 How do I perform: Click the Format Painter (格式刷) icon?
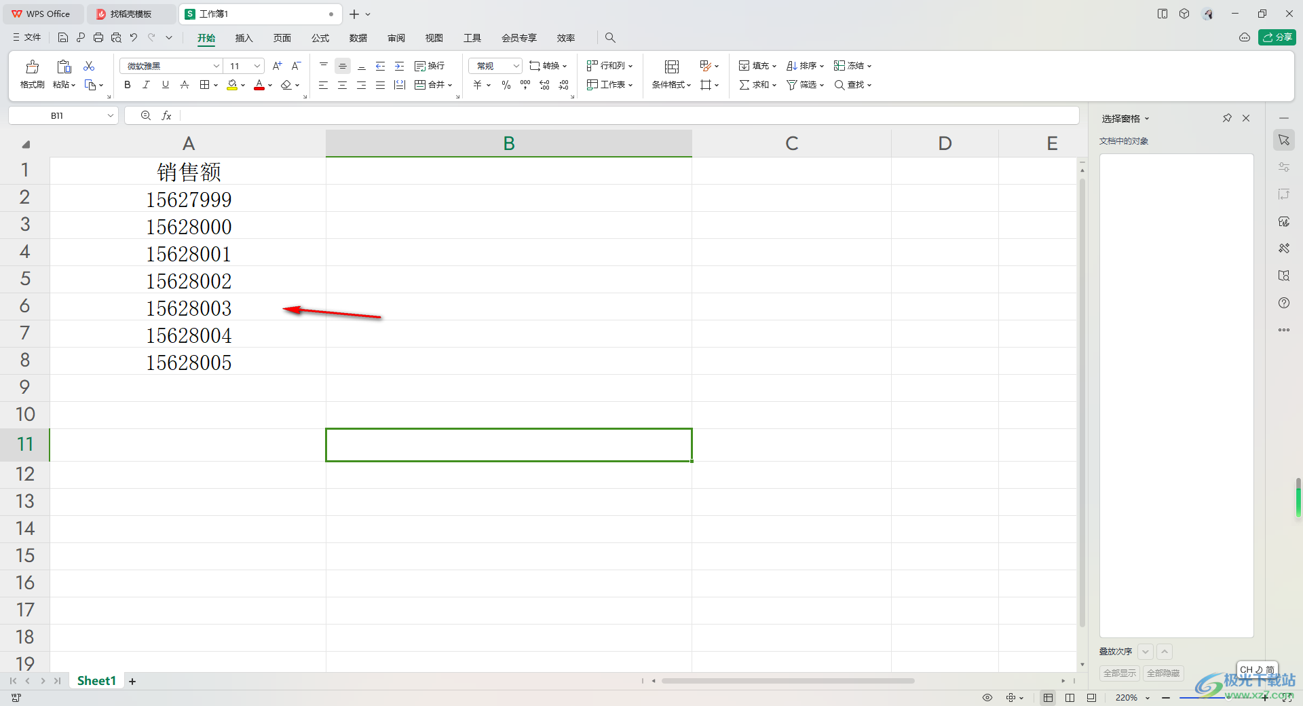[32, 67]
